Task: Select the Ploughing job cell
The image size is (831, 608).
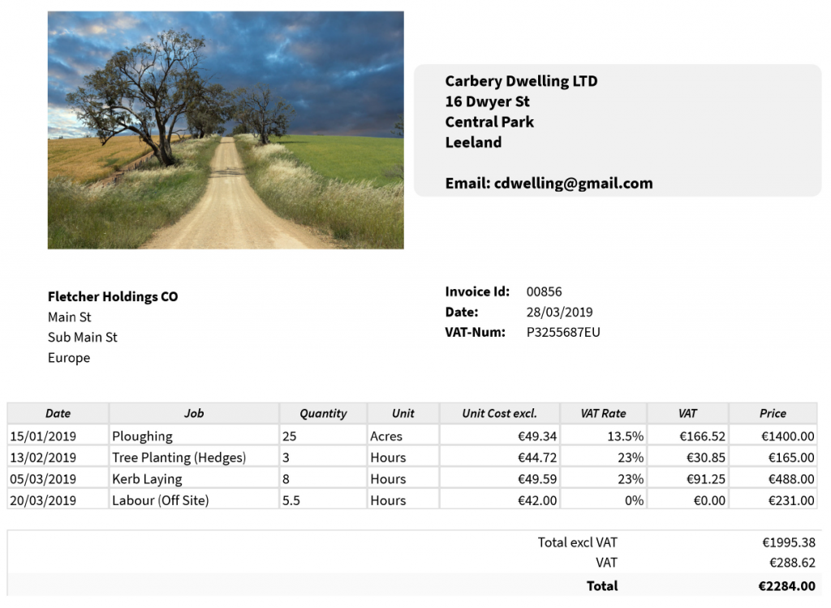Action: coord(194,436)
